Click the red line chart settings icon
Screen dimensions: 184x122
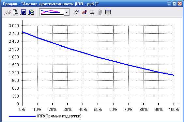click(84, 12)
